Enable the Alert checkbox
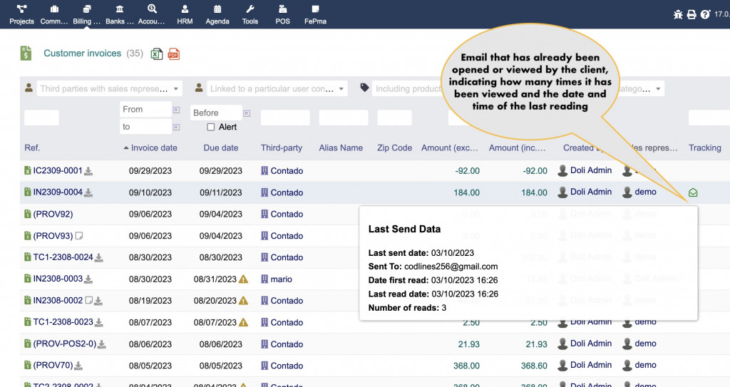 point(210,127)
